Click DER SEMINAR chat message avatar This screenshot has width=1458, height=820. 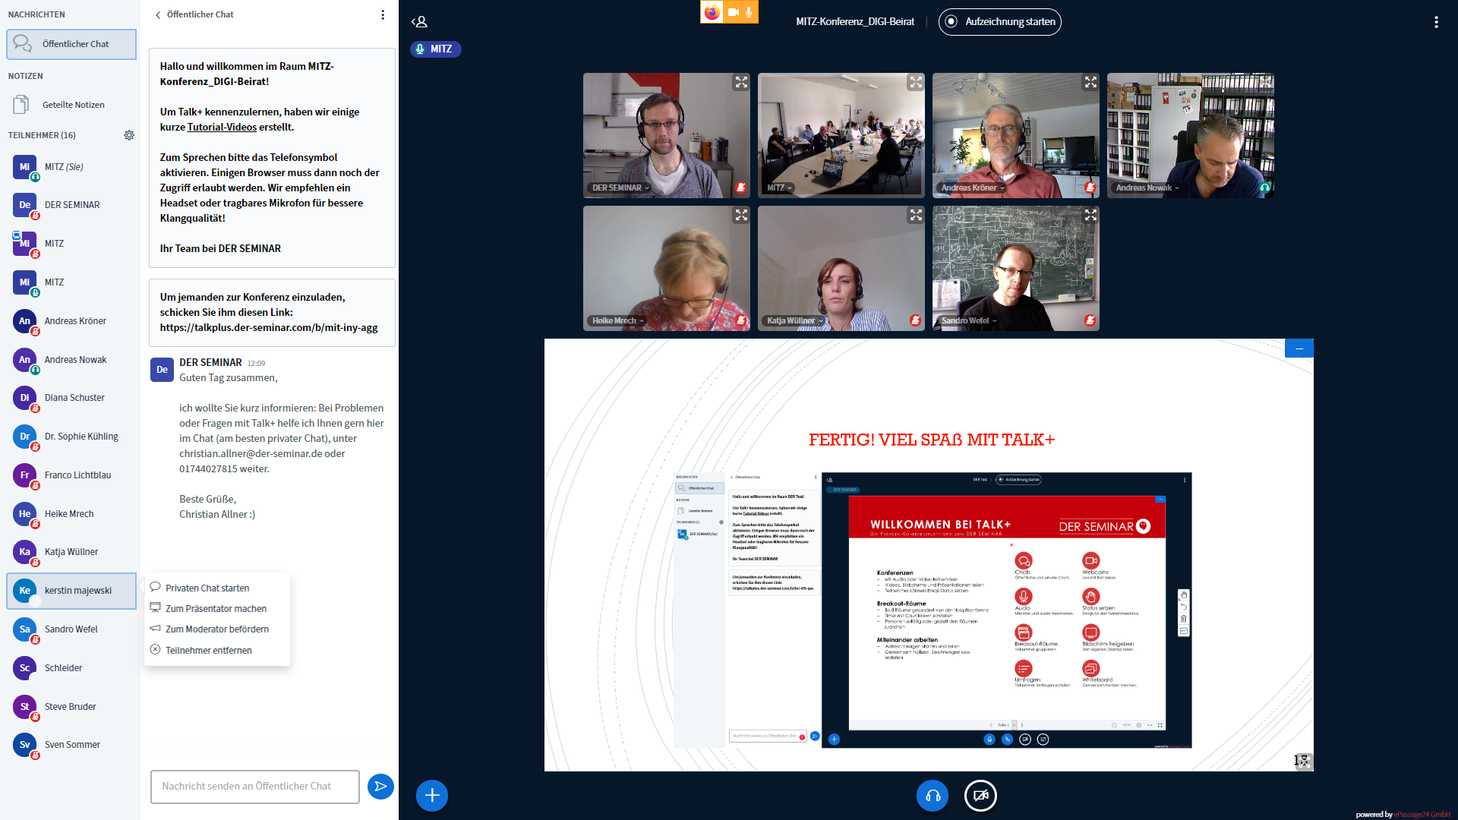pyautogui.click(x=162, y=370)
